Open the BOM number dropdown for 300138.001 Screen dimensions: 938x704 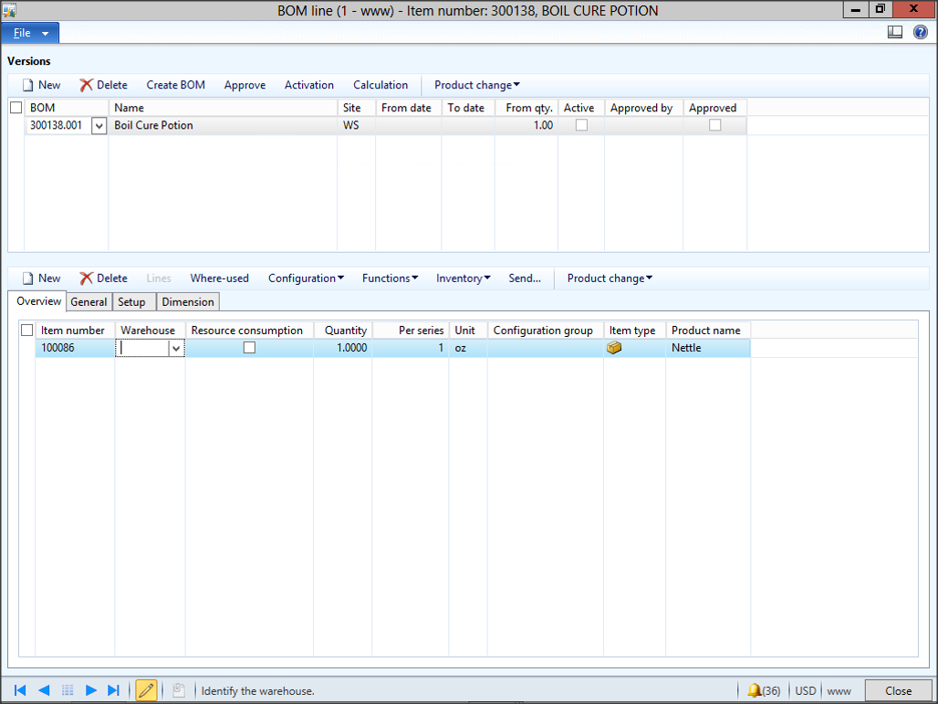98,125
